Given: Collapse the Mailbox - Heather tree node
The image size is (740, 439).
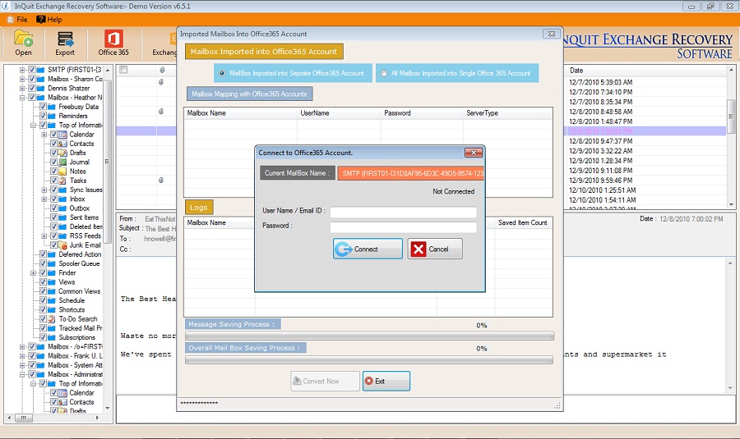Looking at the screenshot, I should pos(22,98).
